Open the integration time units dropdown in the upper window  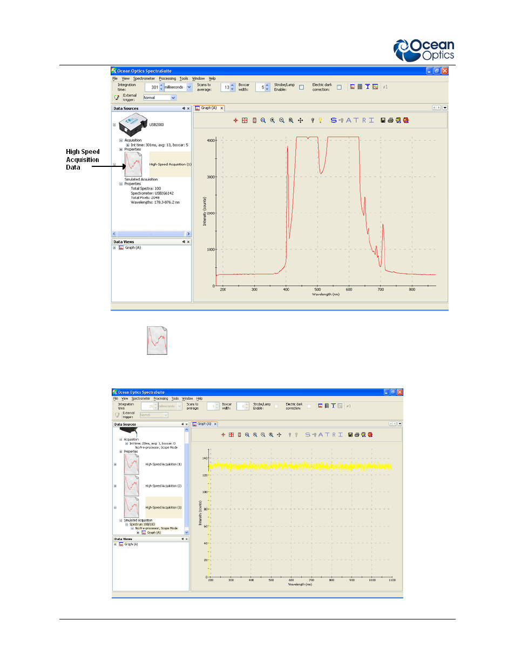189,87
